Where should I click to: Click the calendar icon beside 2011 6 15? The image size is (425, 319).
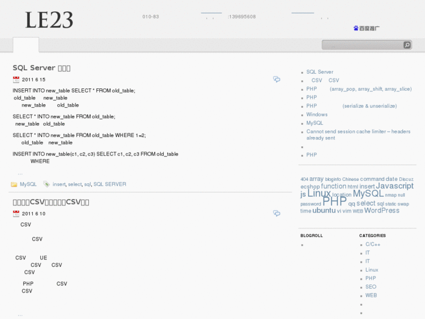point(16,80)
